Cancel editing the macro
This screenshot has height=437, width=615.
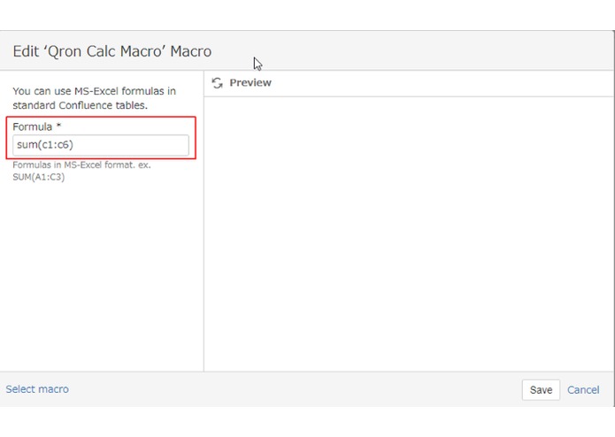click(583, 390)
